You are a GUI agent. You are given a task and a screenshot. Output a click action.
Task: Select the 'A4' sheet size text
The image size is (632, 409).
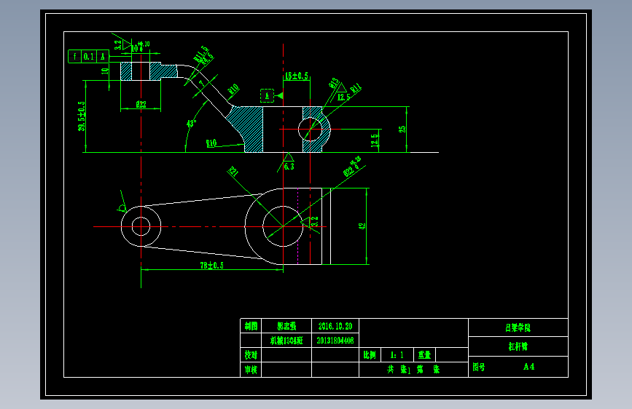pyautogui.click(x=528, y=367)
